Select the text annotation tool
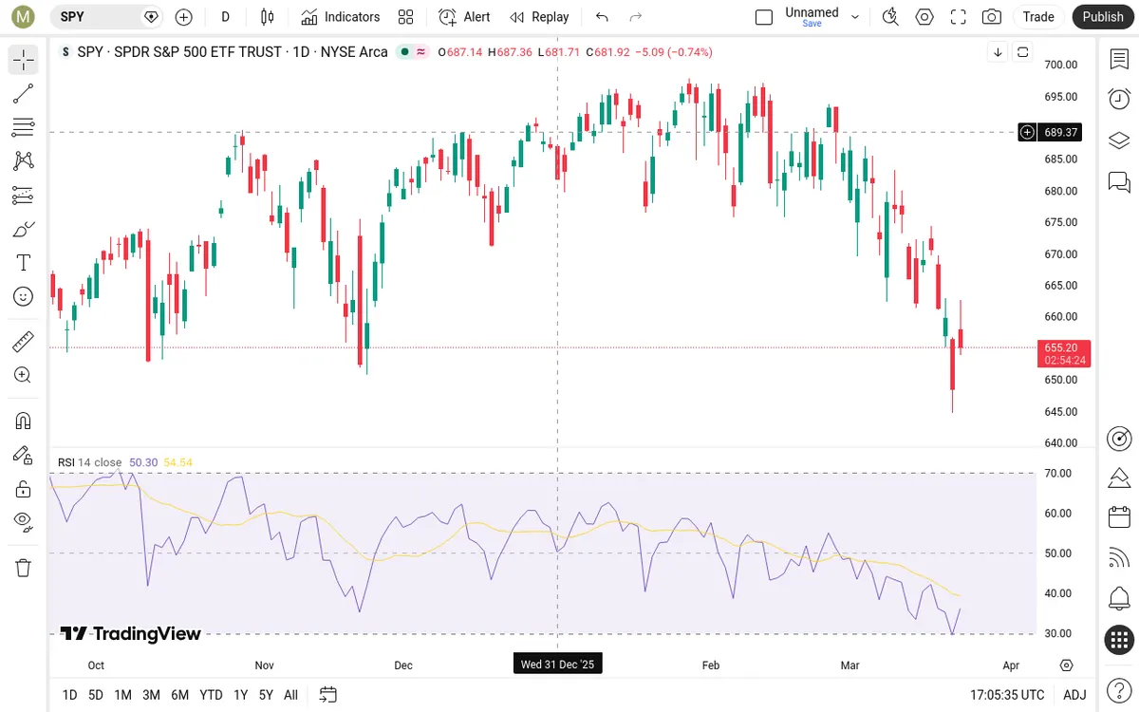This screenshot has width=1139, height=712. pyautogui.click(x=24, y=263)
